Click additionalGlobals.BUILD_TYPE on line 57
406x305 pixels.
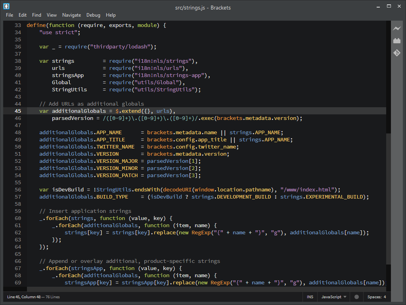(84, 197)
